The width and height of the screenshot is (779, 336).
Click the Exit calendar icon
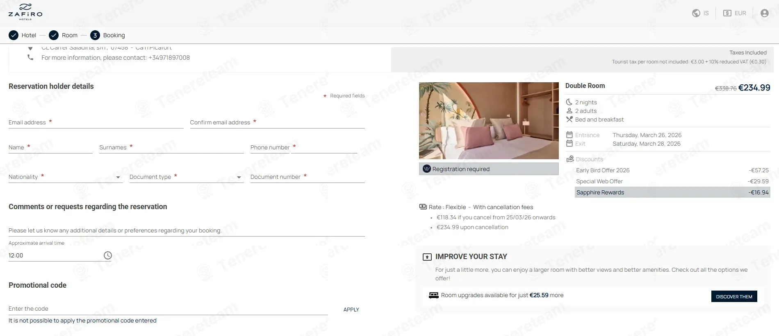tap(569, 143)
